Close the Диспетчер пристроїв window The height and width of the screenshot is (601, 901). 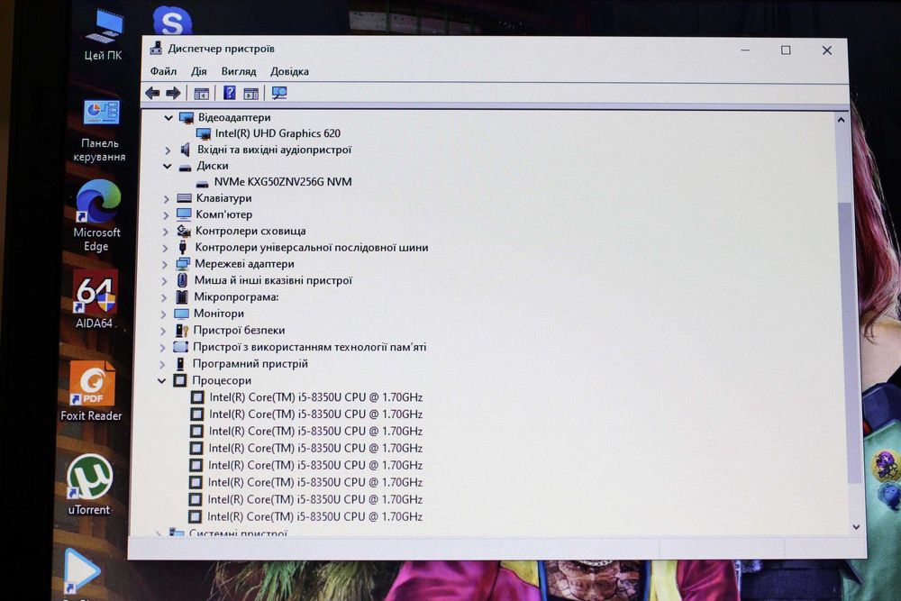point(827,50)
